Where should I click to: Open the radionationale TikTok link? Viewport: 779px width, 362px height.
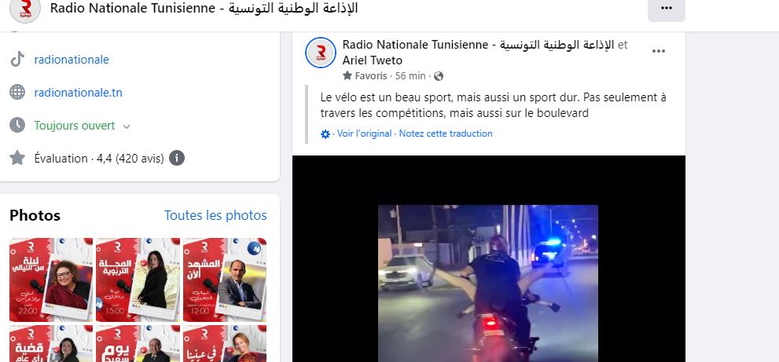(x=72, y=60)
